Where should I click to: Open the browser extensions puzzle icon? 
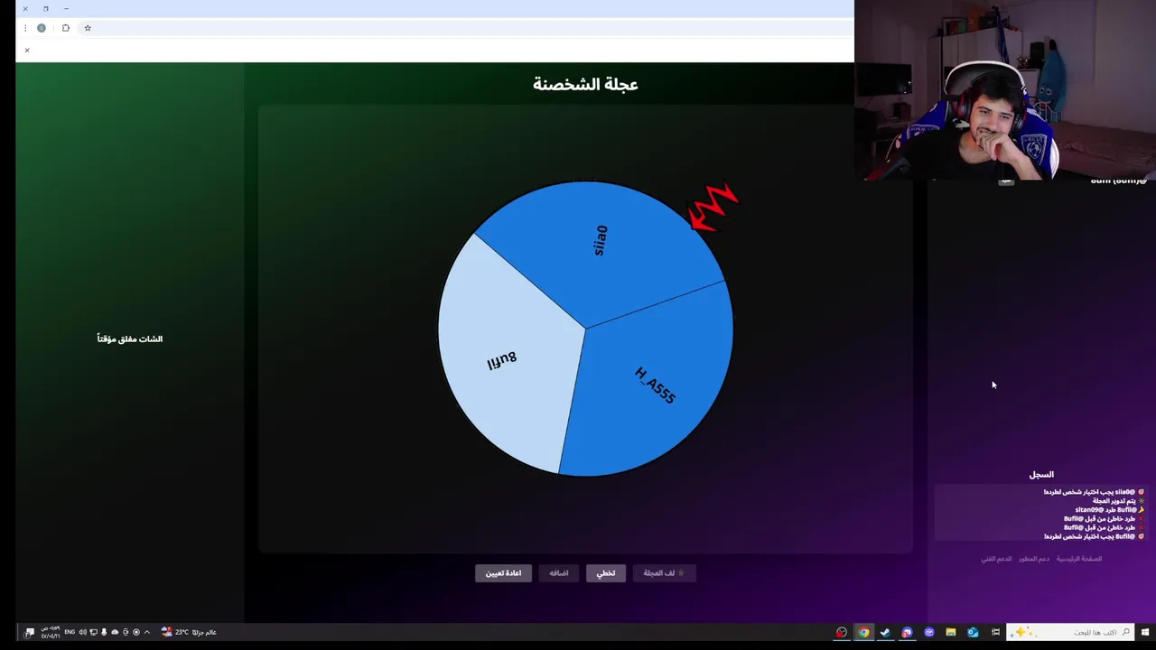65,28
